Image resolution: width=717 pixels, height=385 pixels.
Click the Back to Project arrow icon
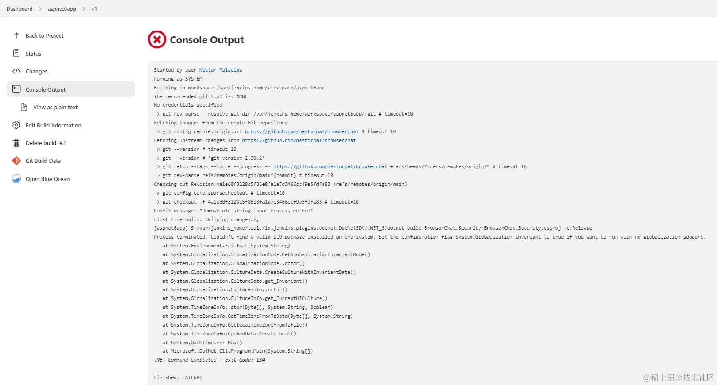[x=16, y=35]
